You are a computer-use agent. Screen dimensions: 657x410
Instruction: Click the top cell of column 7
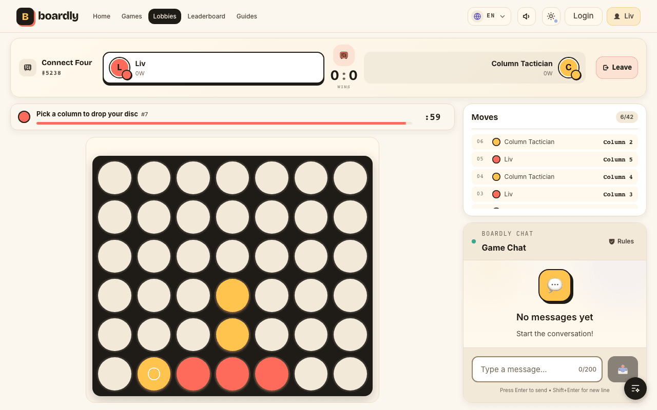tap(350, 178)
